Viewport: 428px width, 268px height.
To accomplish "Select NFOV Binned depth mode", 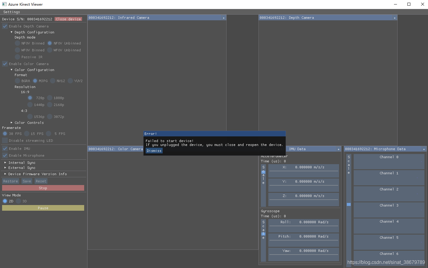I will pos(17,43).
